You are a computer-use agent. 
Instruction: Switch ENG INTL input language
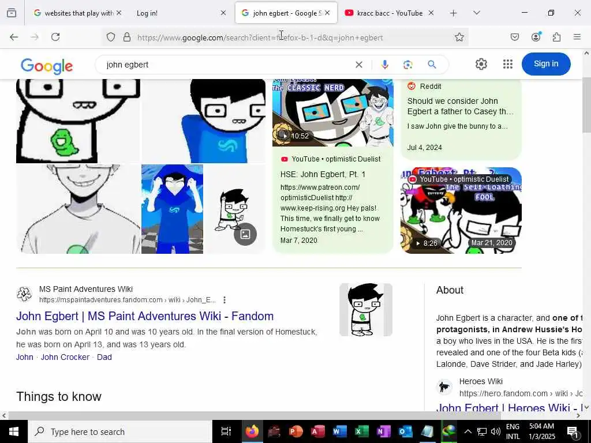pos(513,431)
